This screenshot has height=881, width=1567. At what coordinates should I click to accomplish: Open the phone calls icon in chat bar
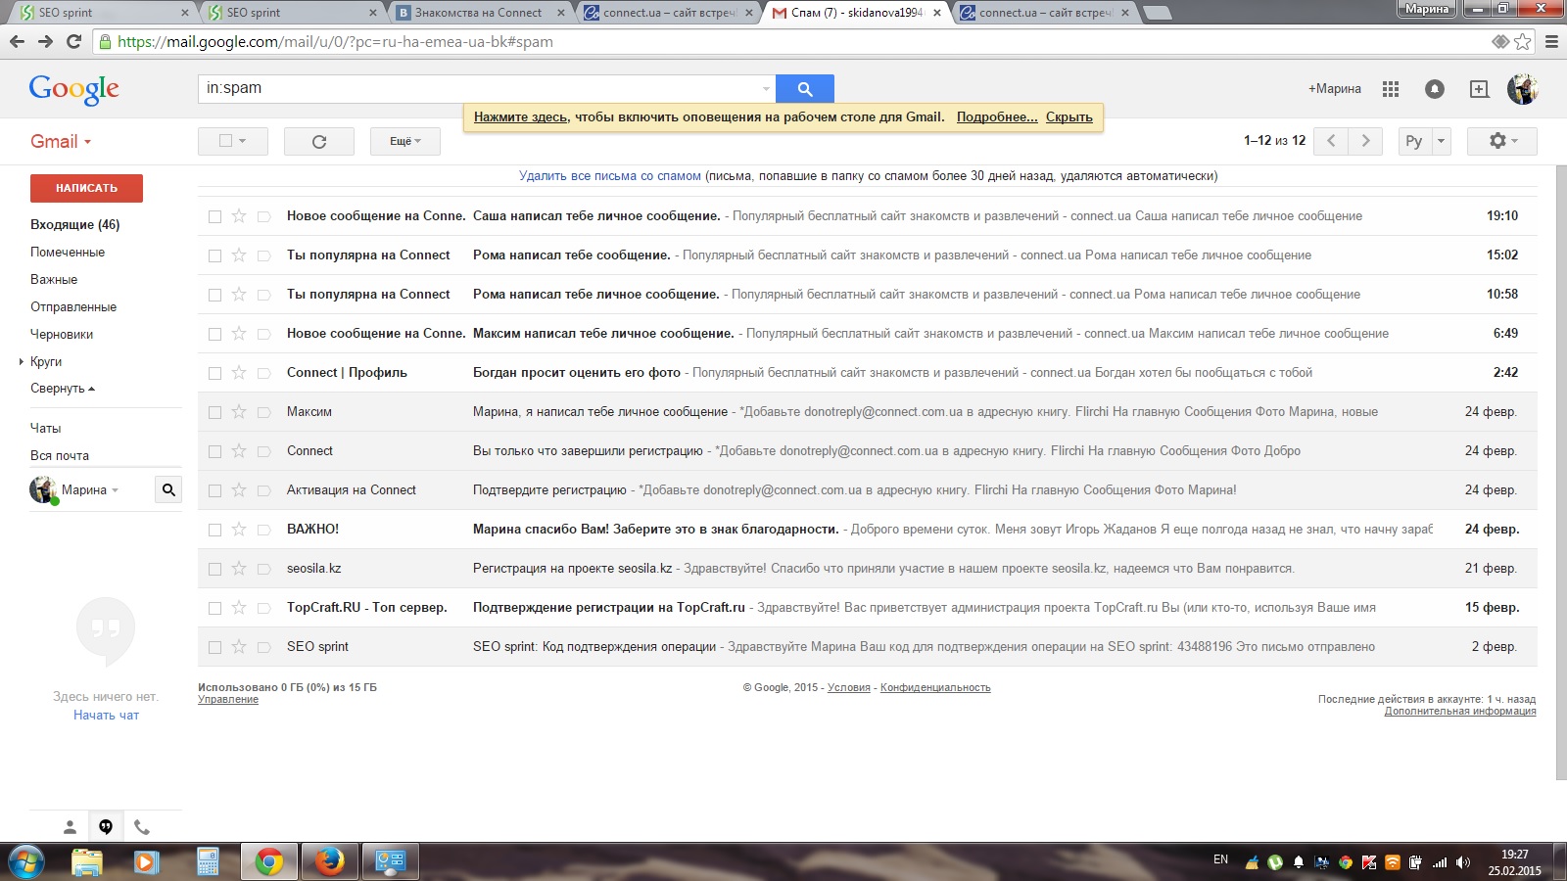[142, 827]
